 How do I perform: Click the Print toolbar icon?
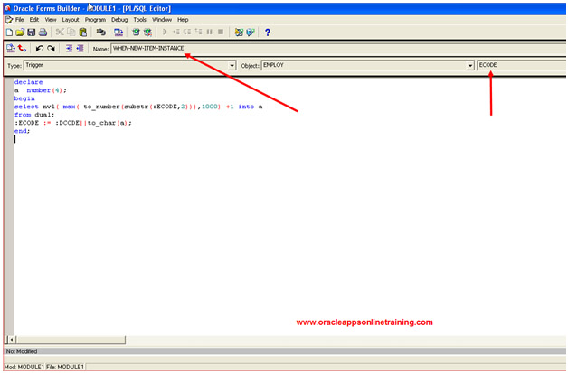pos(41,32)
